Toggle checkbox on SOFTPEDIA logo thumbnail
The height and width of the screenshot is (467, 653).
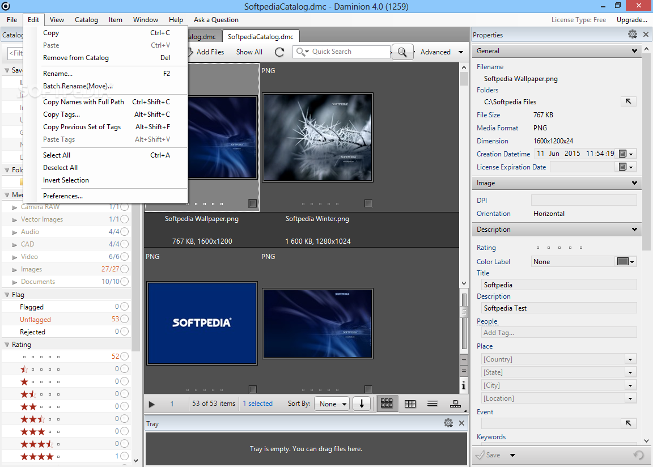click(252, 389)
